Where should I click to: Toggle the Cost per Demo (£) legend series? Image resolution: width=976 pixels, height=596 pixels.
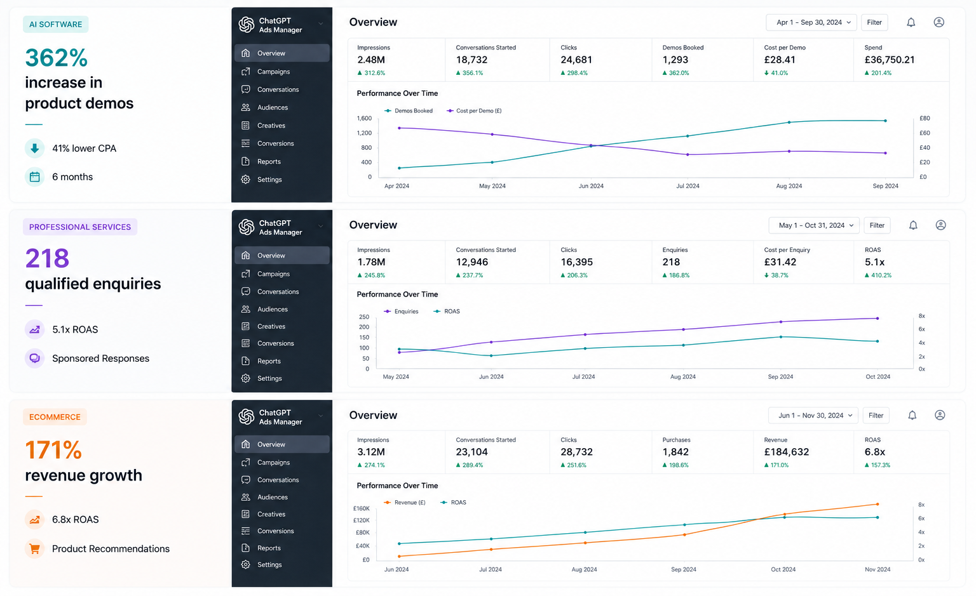(x=474, y=111)
